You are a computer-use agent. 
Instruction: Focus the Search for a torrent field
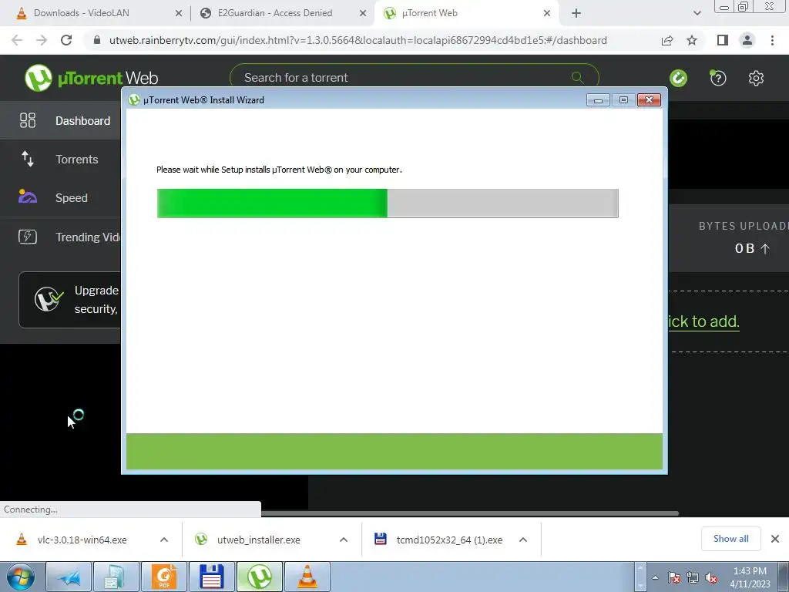tap(414, 78)
